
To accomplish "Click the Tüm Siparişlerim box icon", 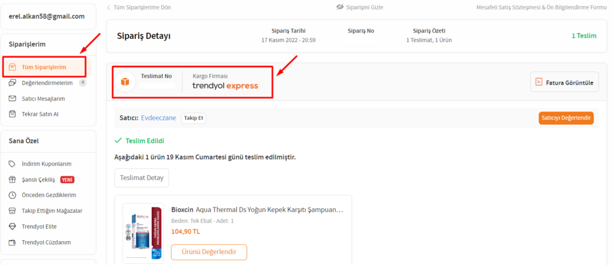I will pos(13,67).
